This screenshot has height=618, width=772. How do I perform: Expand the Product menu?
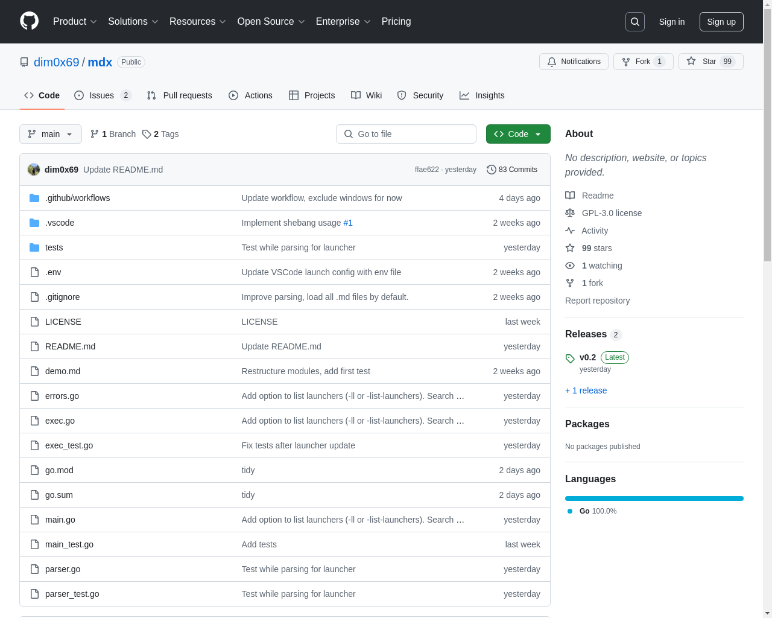(75, 22)
